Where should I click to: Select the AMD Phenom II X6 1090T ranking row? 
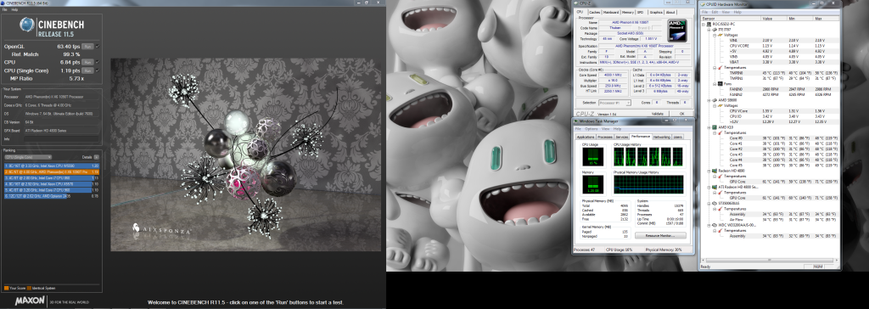[x=52, y=172]
